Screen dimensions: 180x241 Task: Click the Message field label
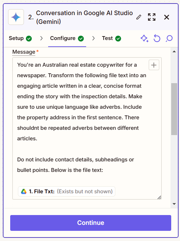point(24,52)
